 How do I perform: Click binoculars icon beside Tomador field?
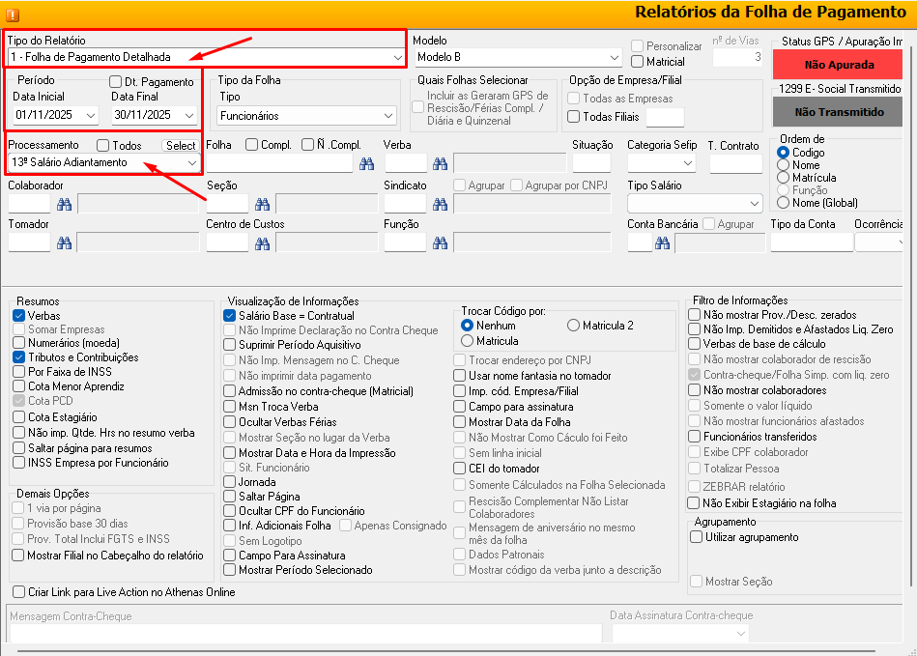point(65,243)
